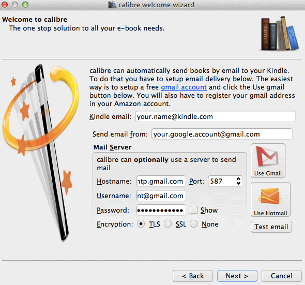Close the window with the red button
Viewport: 305px width, 285px height.
coord(5,5)
